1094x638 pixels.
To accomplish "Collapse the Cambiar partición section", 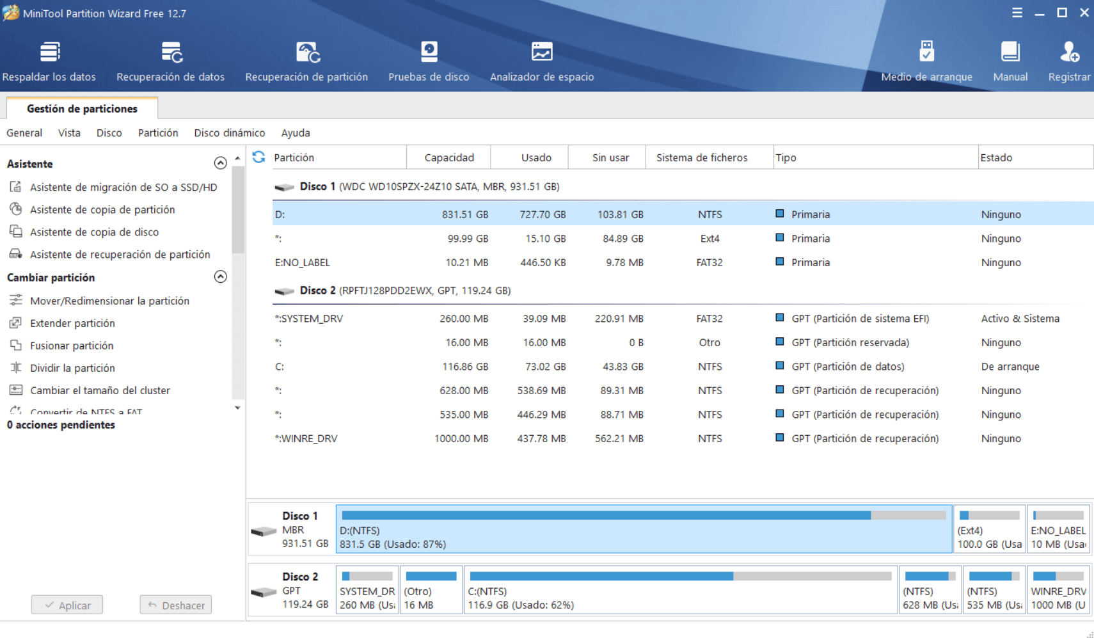I will pyautogui.click(x=220, y=276).
